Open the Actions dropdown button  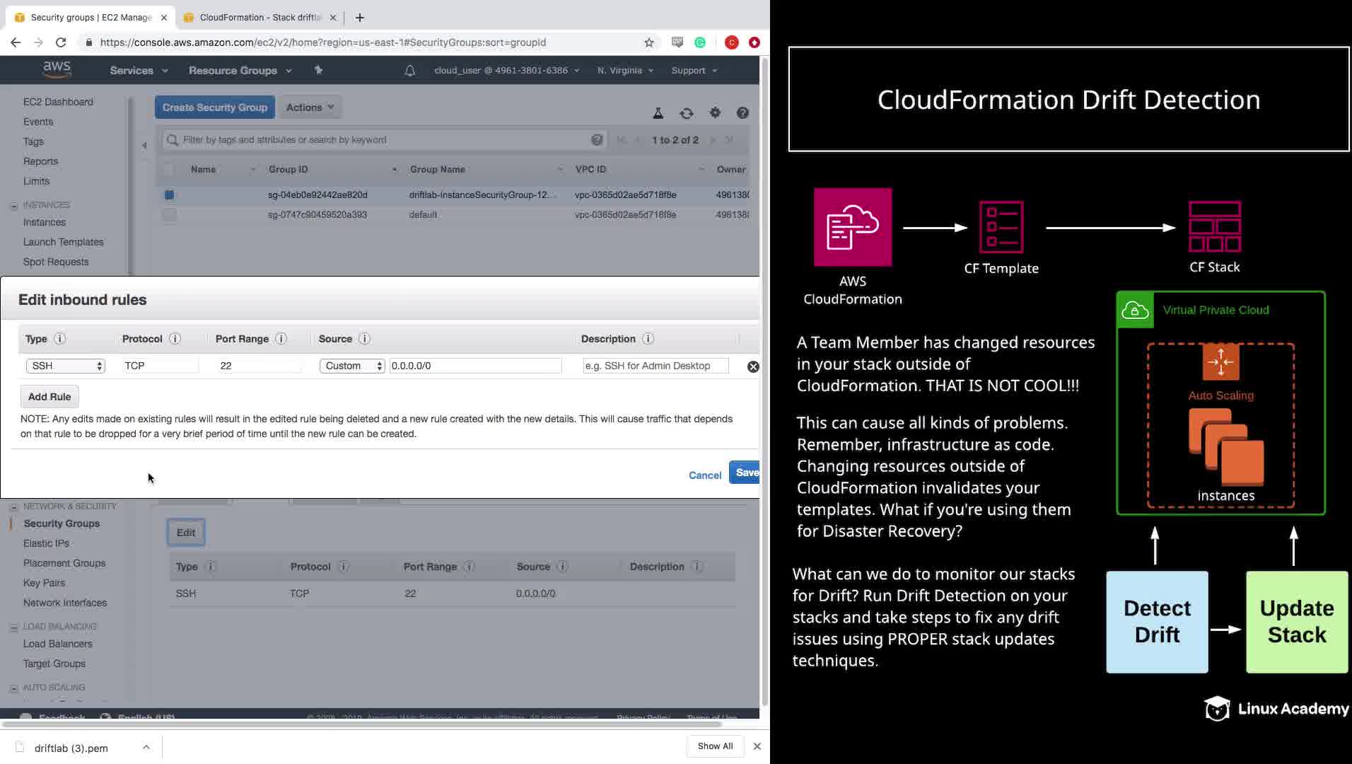(310, 108)
